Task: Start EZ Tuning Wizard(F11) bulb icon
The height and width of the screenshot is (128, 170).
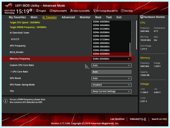Action: point(95,10)
